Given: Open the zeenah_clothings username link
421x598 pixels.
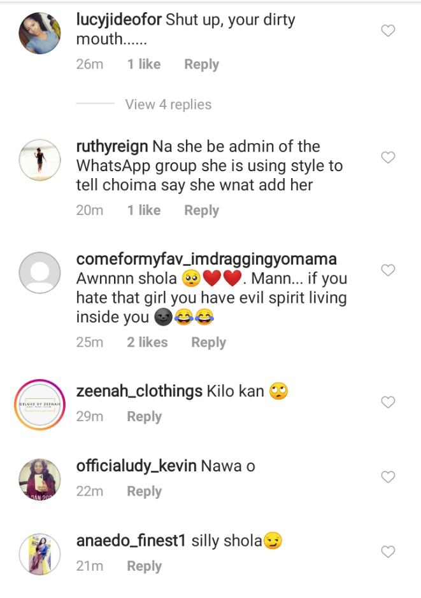Looking at the screenshot, I should (139, 391).
